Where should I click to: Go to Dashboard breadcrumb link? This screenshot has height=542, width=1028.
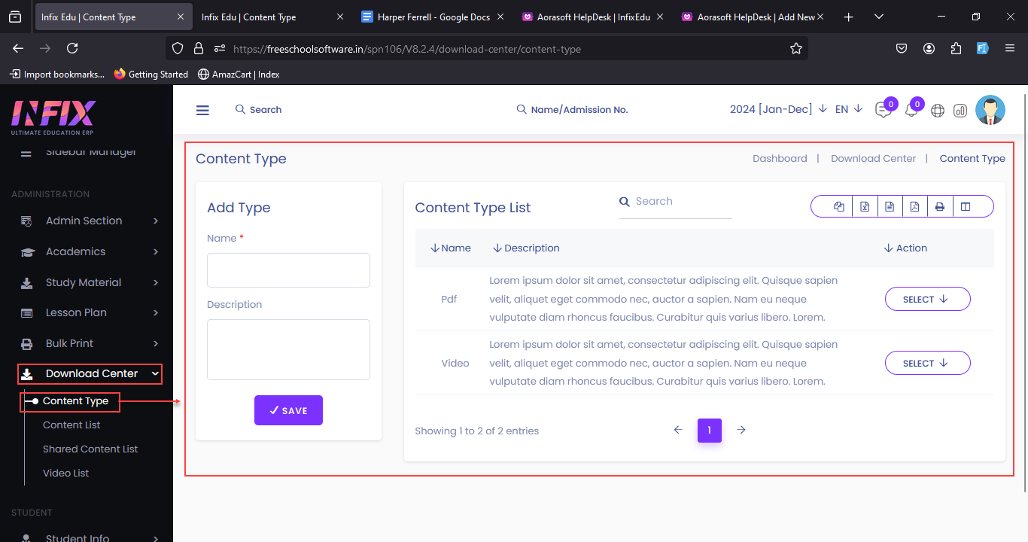point(780,158)
